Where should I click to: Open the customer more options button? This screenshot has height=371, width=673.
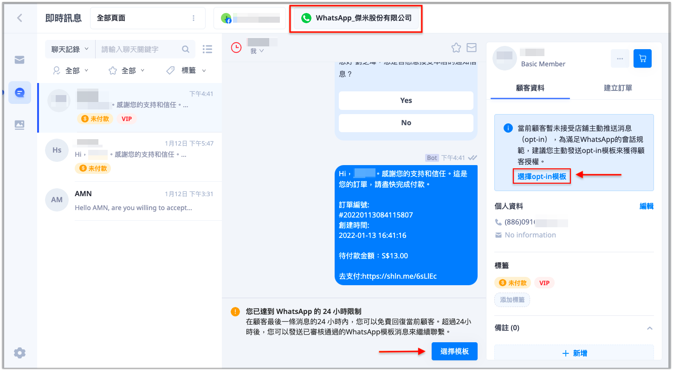[x=620, y=59]
